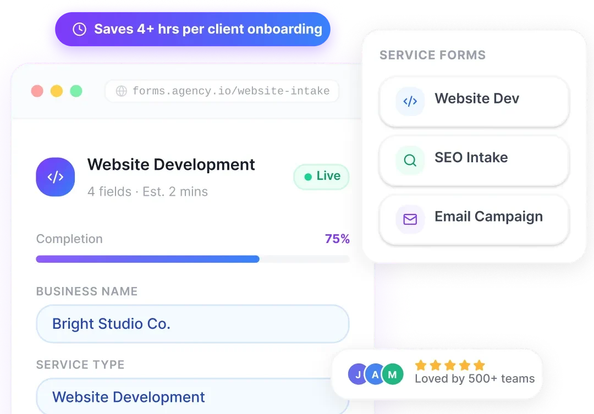This screenshot has height=414, width=594.
Task: Click the J avatar circle
Action: 357,374
